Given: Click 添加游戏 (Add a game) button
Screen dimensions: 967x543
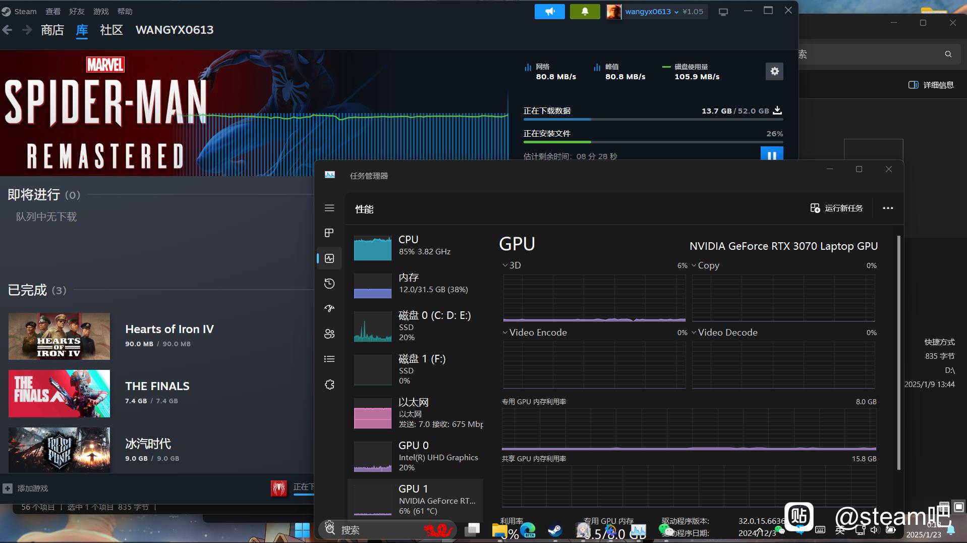Looking at the screenshot, I should tap(26, 488).
